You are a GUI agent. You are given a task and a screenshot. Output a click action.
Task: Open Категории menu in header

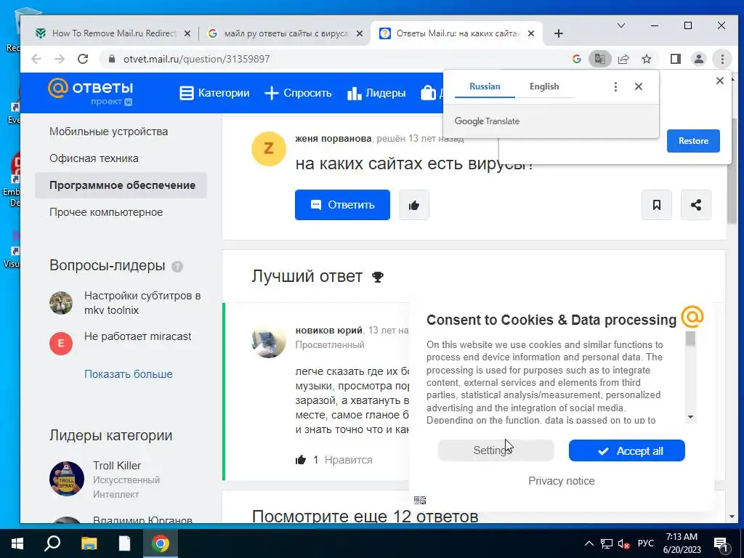pyautogui.click(x=214, y=93)
